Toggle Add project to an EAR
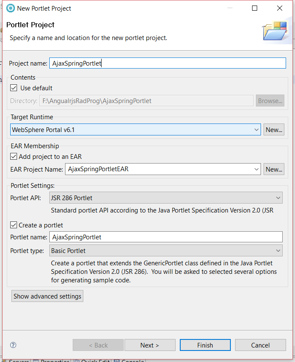The width and height of the screenshot is (295, 362). [x=14, y=156]
